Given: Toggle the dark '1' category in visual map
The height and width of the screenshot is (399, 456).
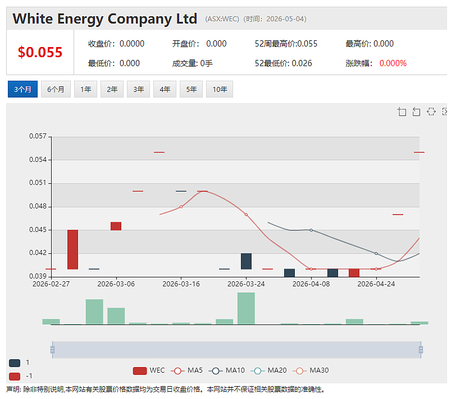Looking at the screenshot, I should (x=15, y=363).
